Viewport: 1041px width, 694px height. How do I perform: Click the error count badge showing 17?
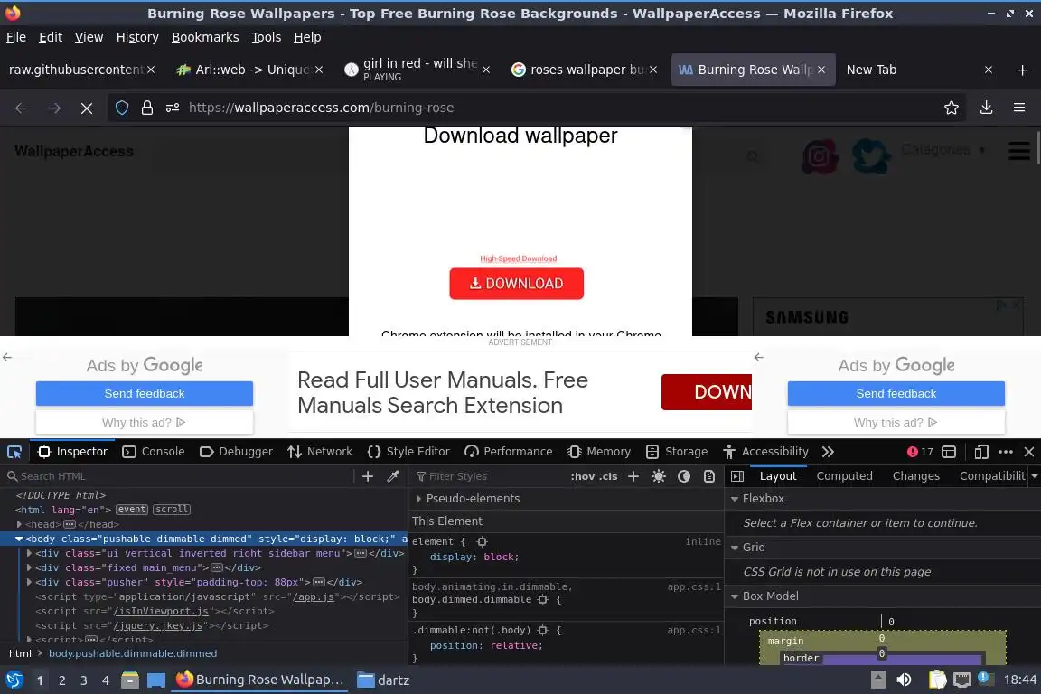920,452
